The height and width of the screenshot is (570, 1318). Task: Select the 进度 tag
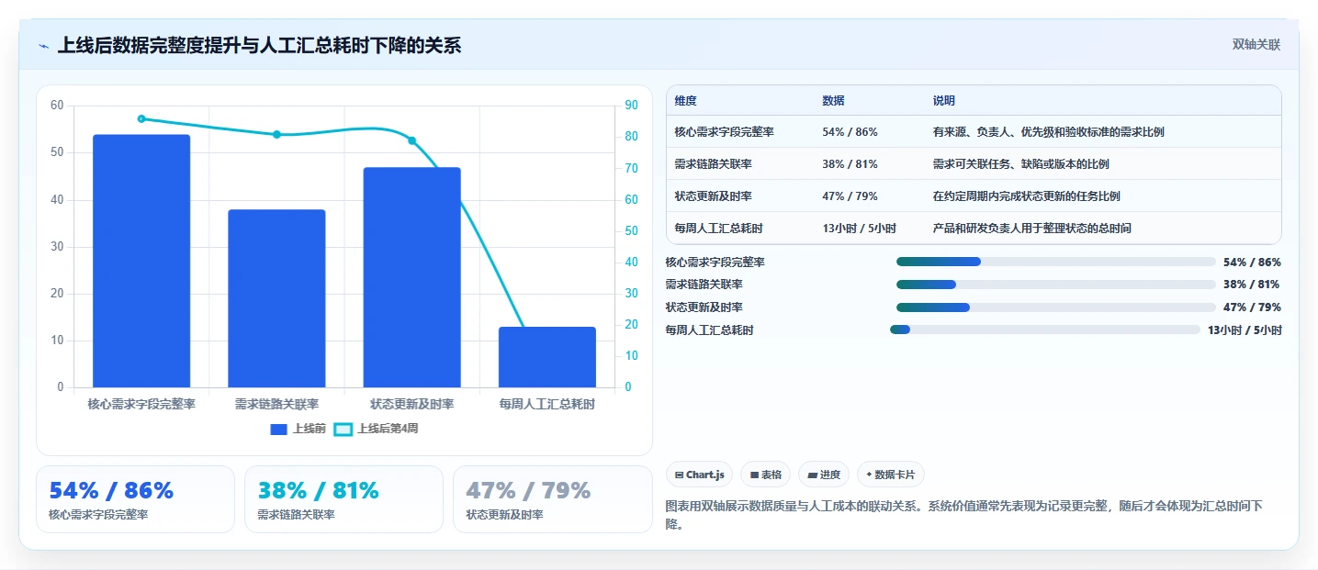pyautogui.click(x=824, y=475)
